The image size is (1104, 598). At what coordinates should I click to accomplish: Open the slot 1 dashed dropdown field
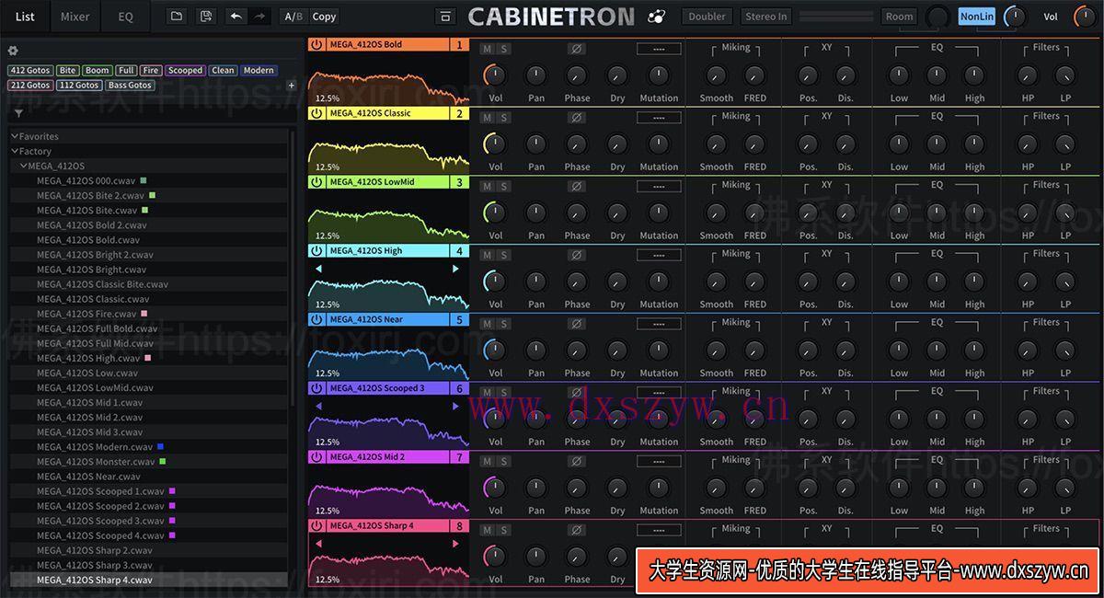(x=659, y=49)
